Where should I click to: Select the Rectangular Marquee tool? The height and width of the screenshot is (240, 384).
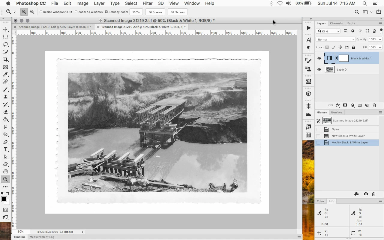pyautogui.click(x=5, y=37)
